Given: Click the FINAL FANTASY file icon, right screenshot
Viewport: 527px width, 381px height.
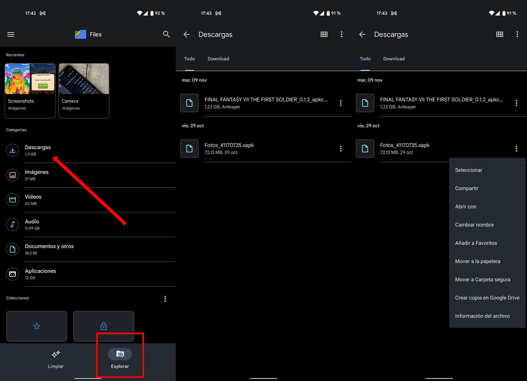Looking at the screenshot, I should coord(365,103).
